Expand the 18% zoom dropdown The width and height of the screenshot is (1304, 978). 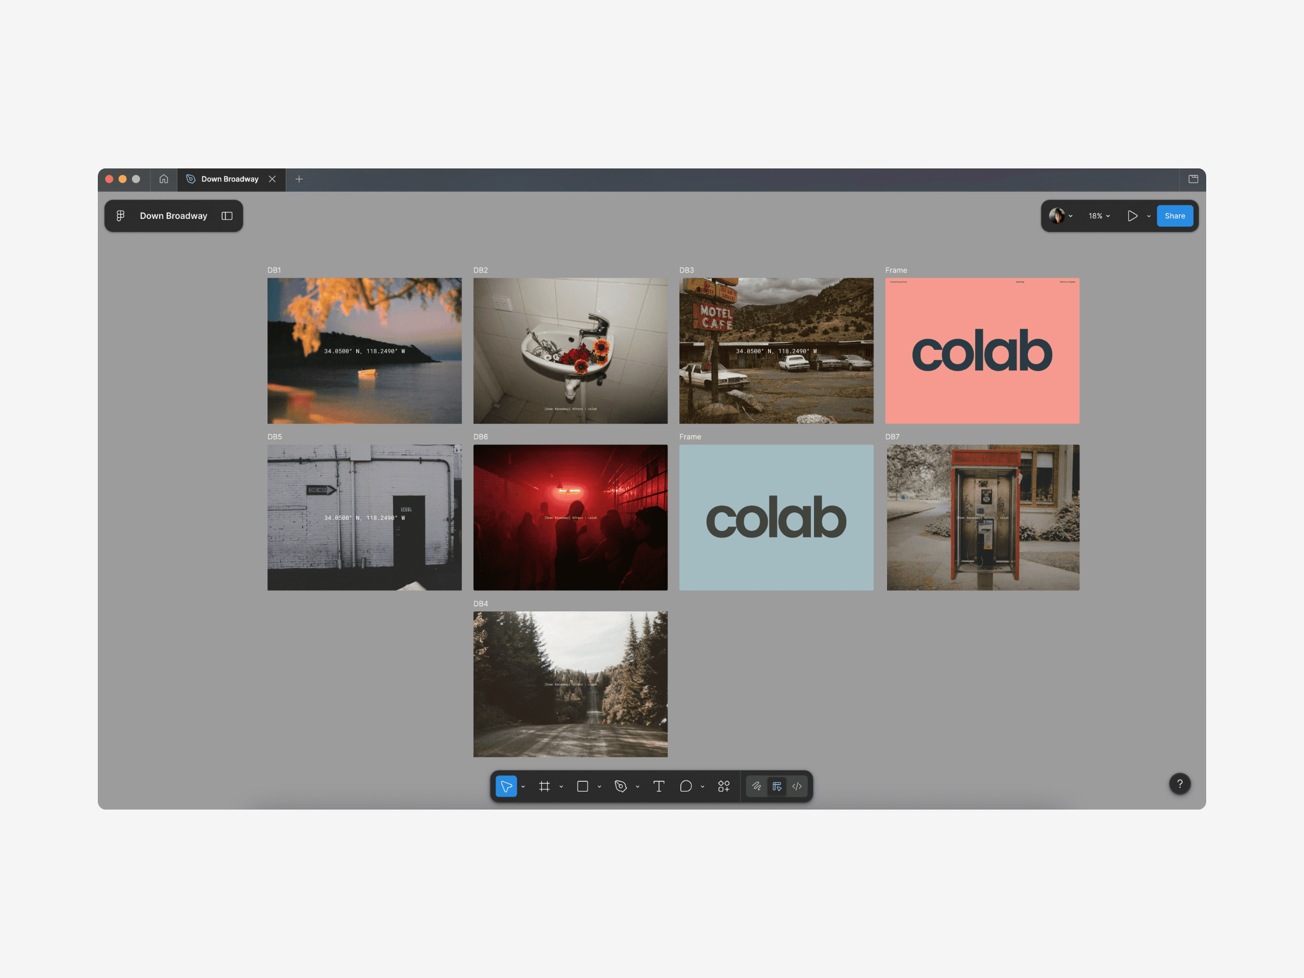pyautogui.click(x=1099, y=216)
